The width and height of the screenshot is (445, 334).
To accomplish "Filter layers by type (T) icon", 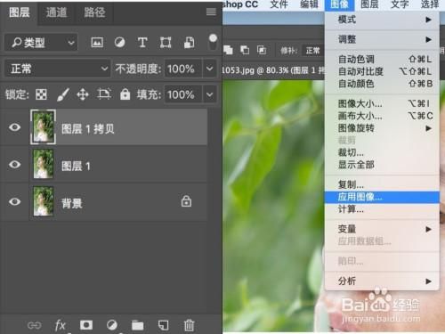I will coord(142,43).
